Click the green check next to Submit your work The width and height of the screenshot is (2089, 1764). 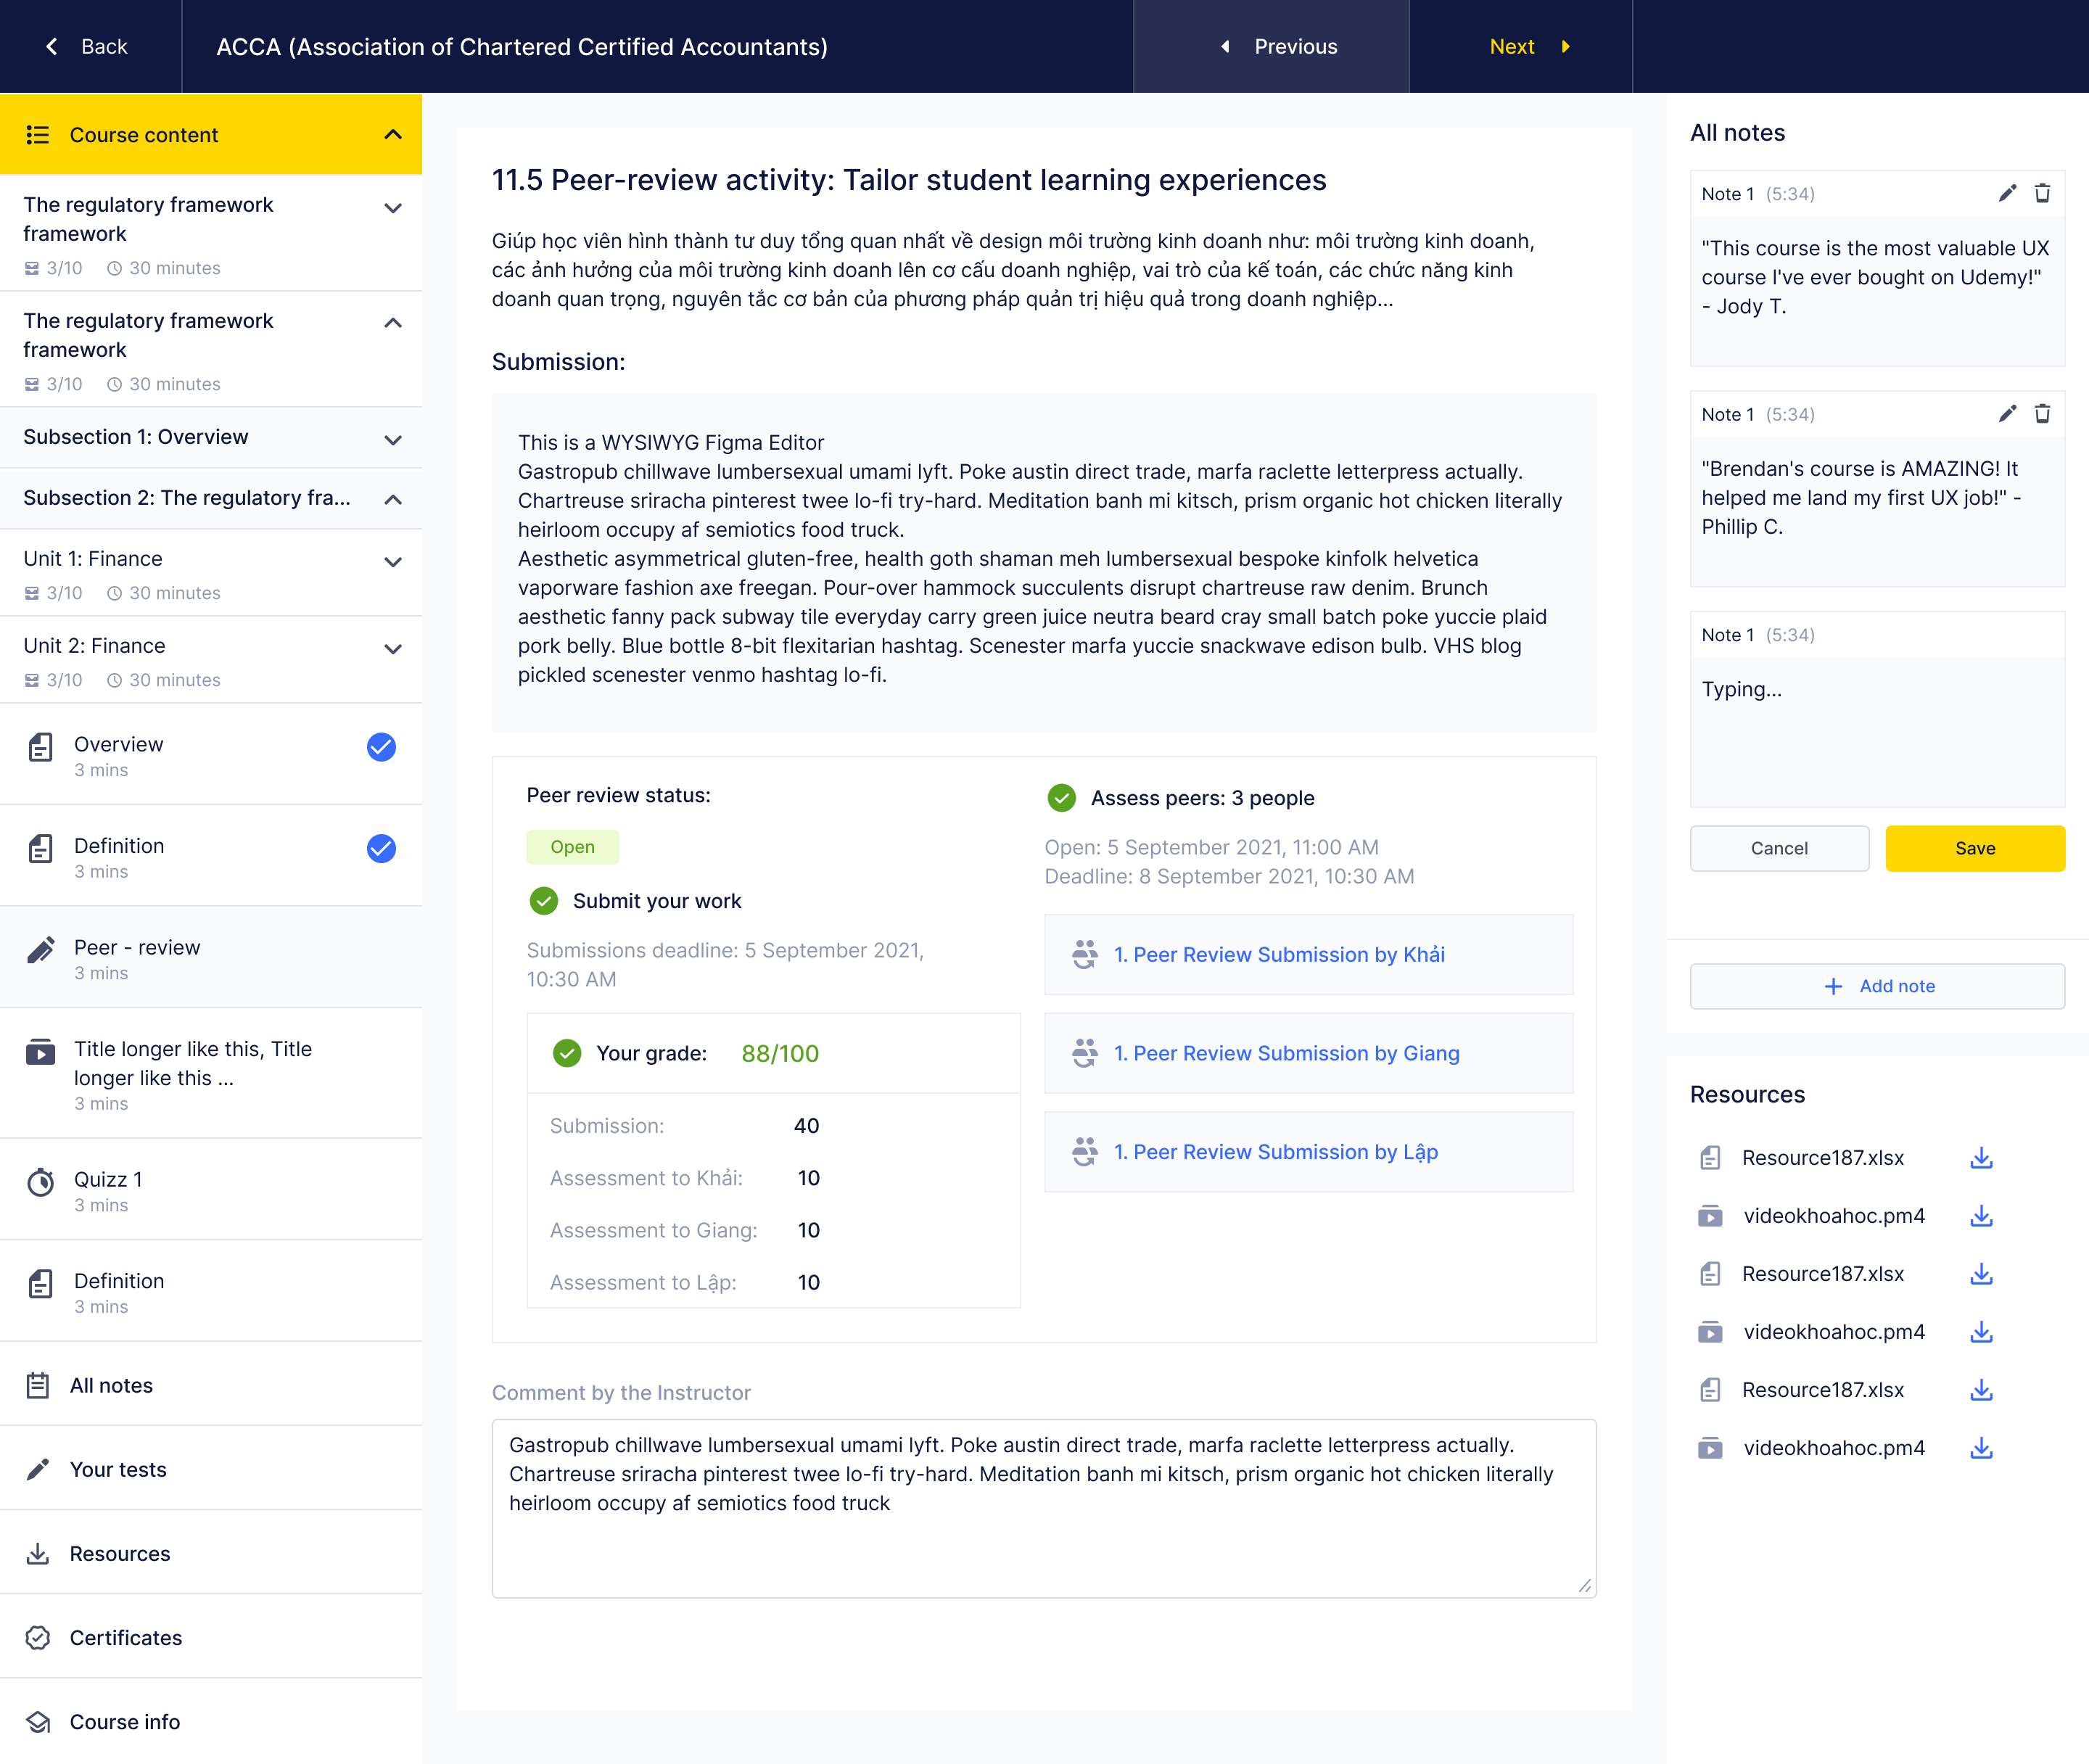click(x=543, y=901)
